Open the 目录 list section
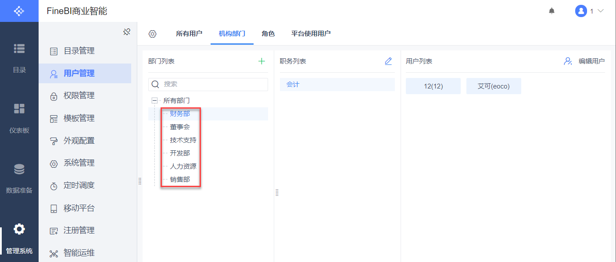The width and height of the screenshot is (616, 262). 19,57
